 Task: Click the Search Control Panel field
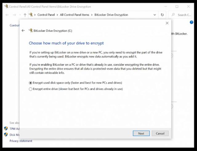180,15
